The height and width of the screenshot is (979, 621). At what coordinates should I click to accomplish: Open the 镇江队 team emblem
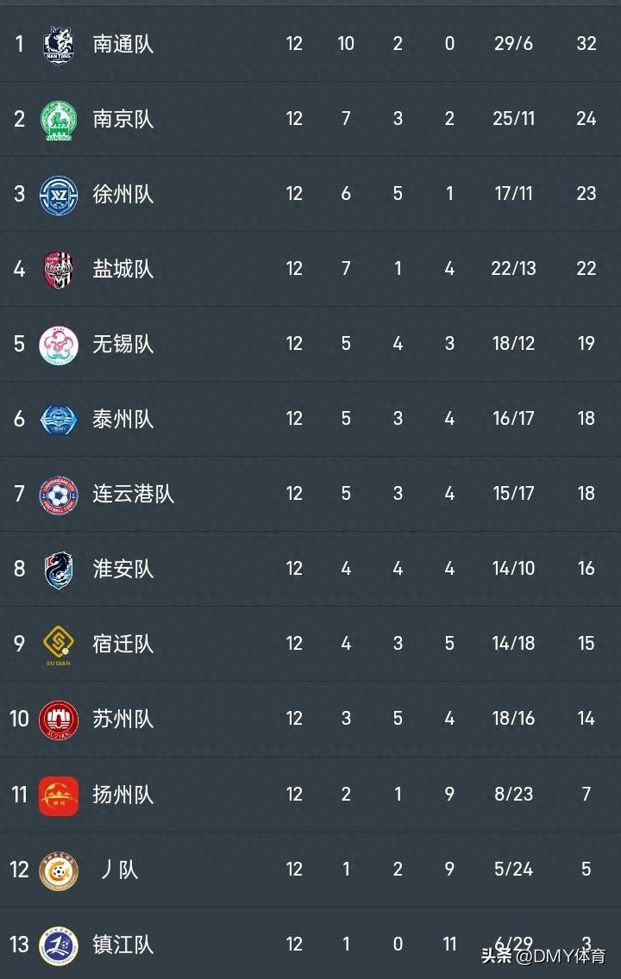pyautogui.click(x=59, y=944)
